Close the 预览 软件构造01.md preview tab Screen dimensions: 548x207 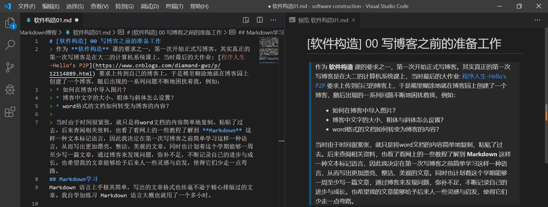coord(354,20)
